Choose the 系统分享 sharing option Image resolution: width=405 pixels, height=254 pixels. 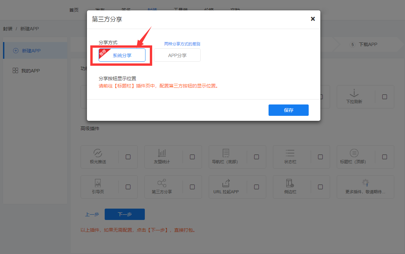tap(122, 55)
